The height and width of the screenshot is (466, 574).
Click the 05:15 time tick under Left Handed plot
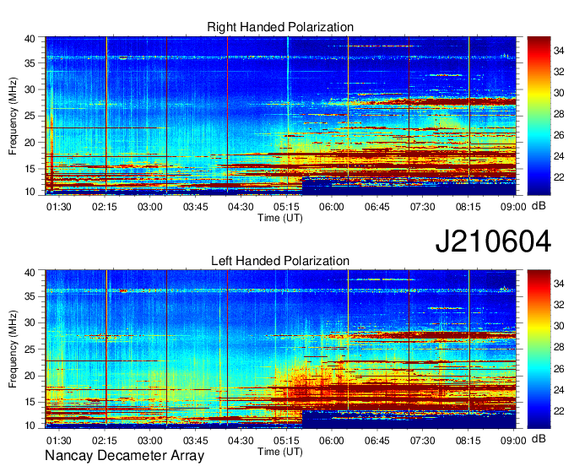point(286,441)
